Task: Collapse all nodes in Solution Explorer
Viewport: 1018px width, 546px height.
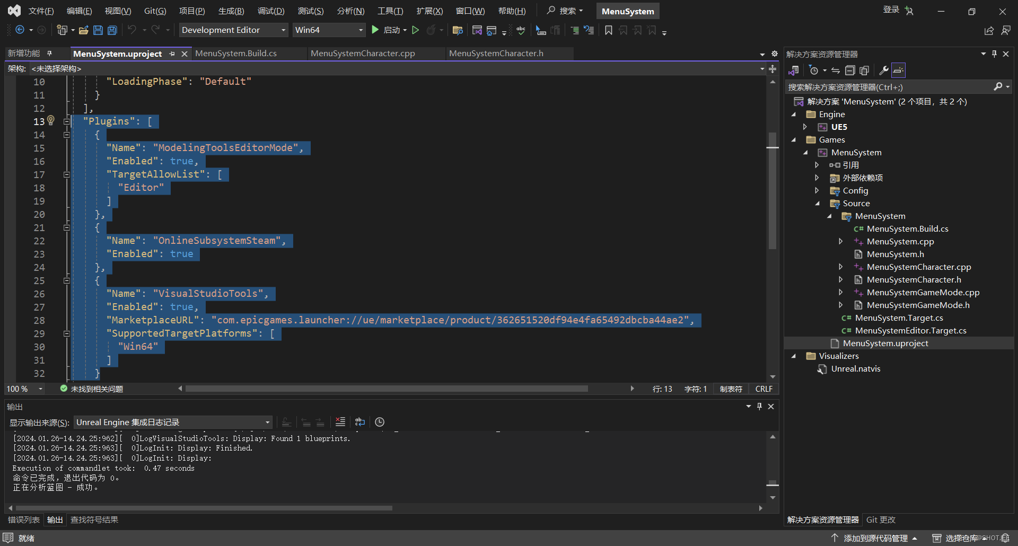Action: tap(850, 70)
